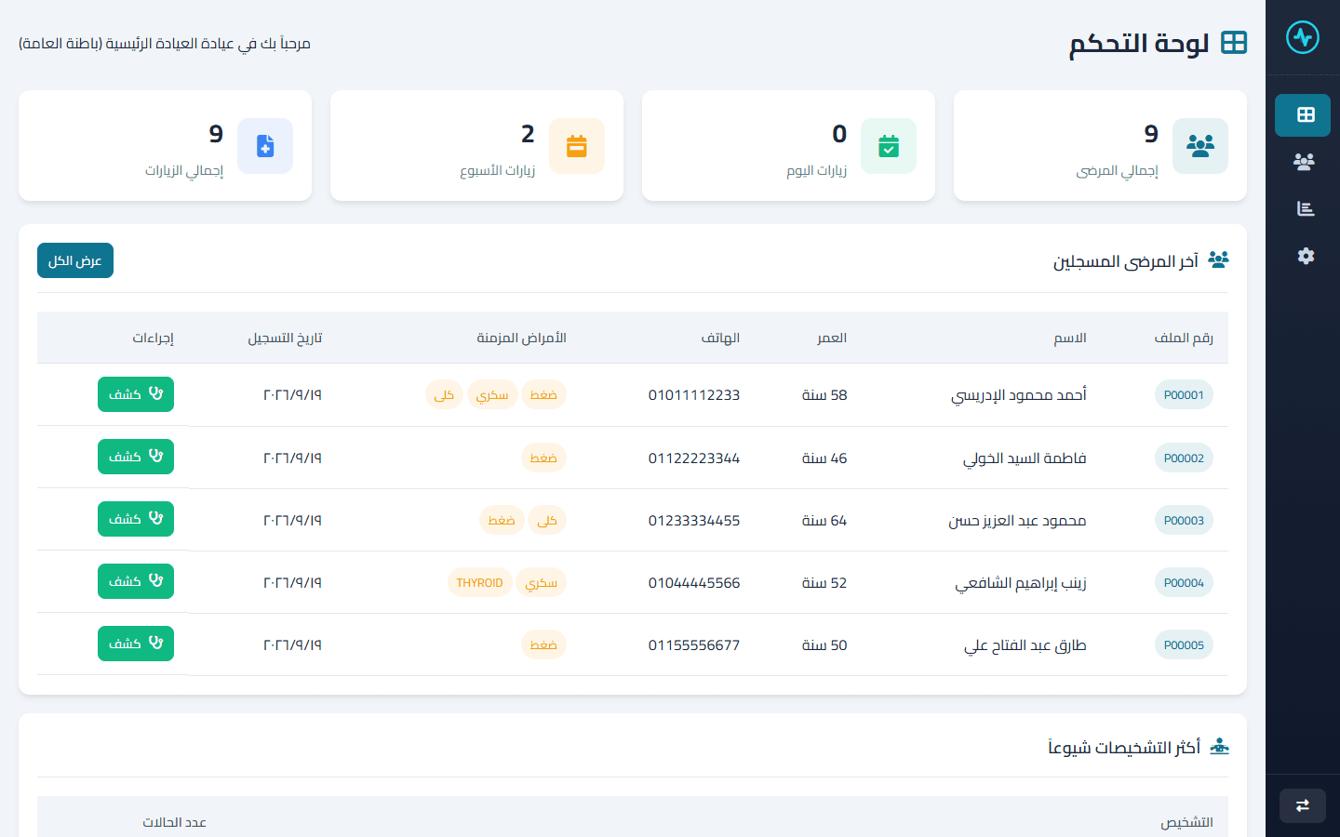Click كشف button for patient P00002

pos(136,457)
